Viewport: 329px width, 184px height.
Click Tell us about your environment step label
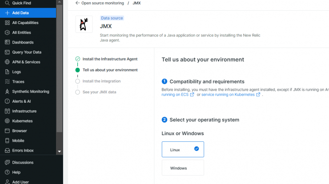point(110,70)
